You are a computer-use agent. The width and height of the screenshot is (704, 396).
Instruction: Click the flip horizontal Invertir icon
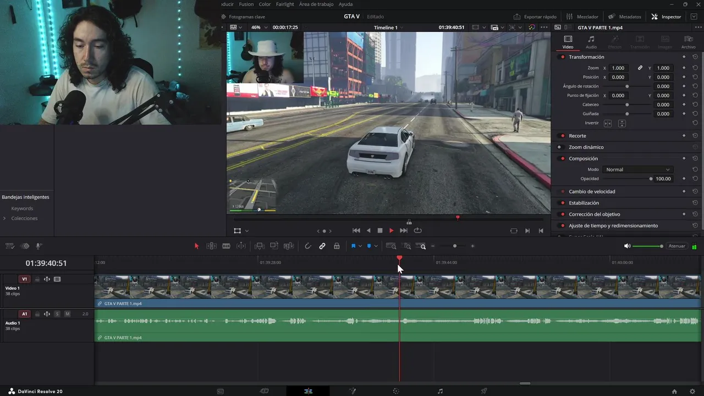pos(608,123)
